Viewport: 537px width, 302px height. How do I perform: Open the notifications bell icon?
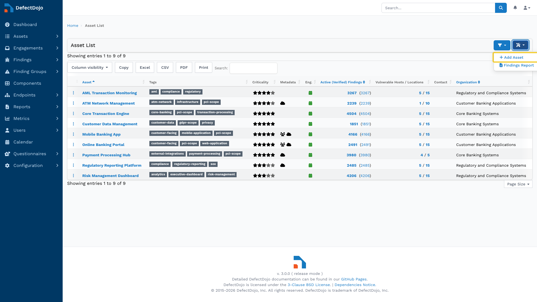click(x=515, y=8)
